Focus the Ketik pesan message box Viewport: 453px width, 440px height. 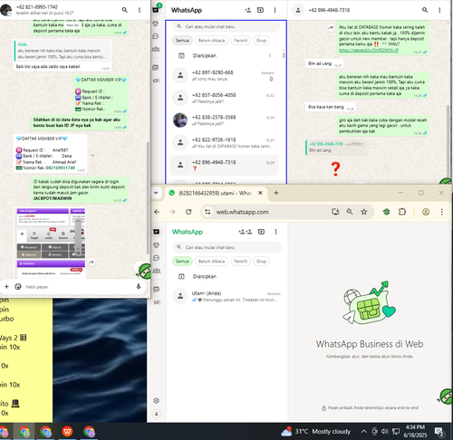[x=79, y=287]
